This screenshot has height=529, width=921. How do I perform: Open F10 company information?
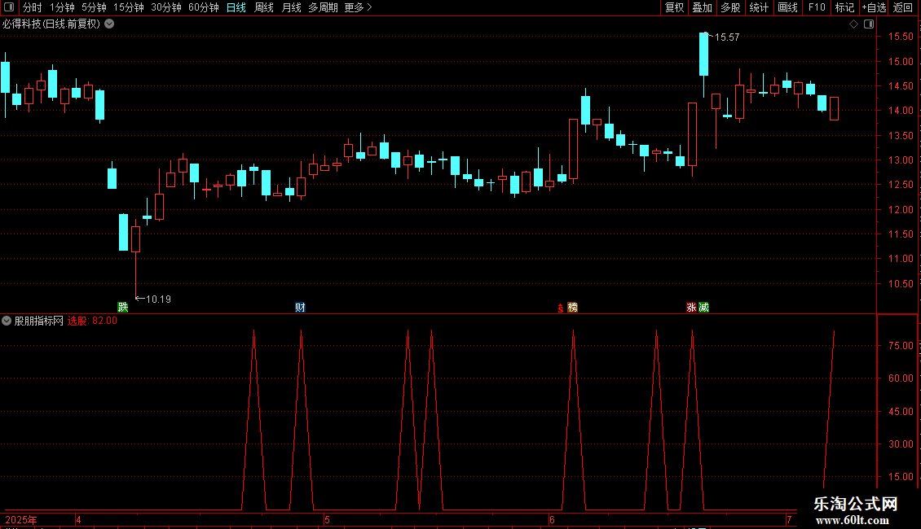click(817, 7)
